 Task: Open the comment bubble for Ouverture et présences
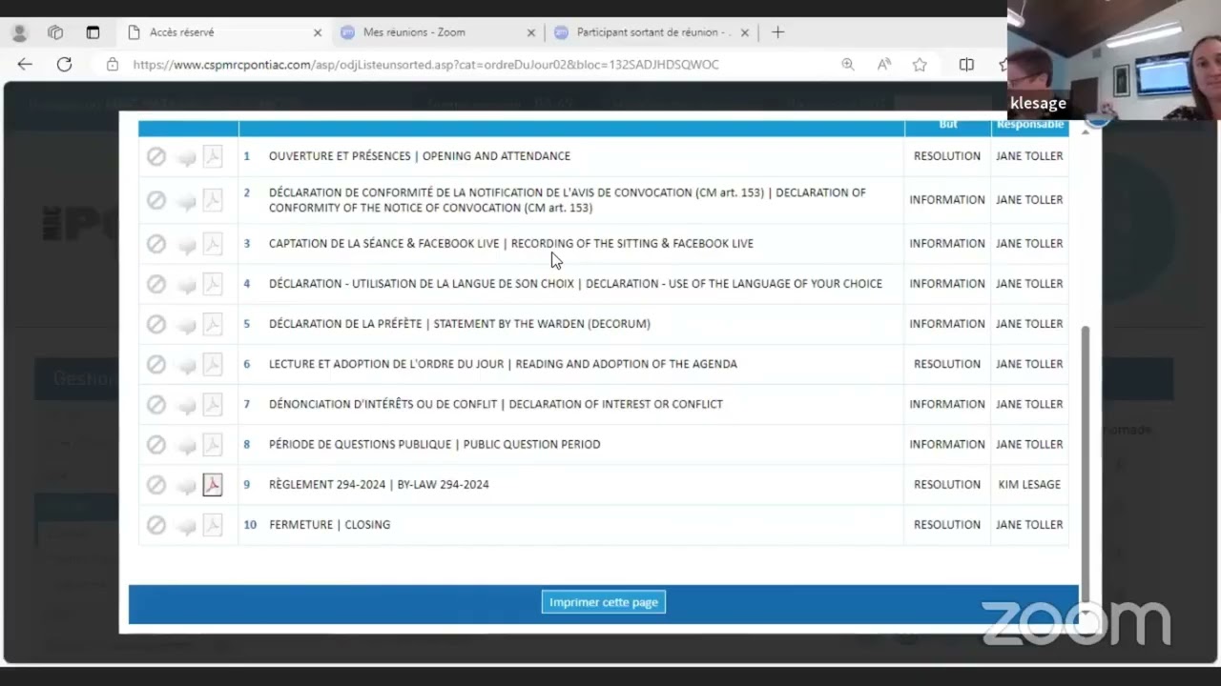187,158
